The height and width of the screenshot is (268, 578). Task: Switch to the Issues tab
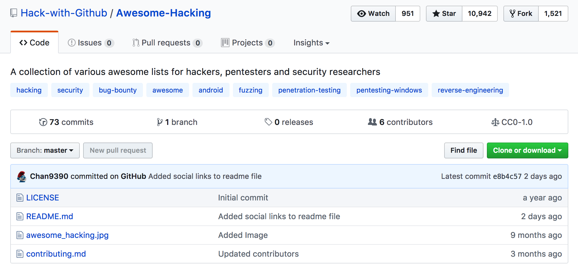point(89,43)
